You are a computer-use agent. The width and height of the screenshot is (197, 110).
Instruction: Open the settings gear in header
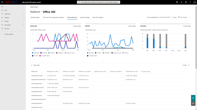[x=186, y=2]
